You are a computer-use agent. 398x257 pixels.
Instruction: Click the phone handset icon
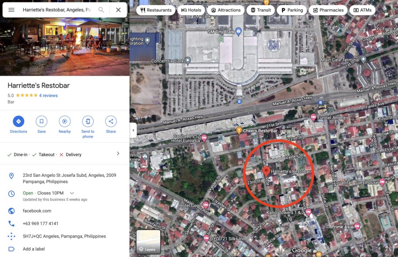pos(11,224)
